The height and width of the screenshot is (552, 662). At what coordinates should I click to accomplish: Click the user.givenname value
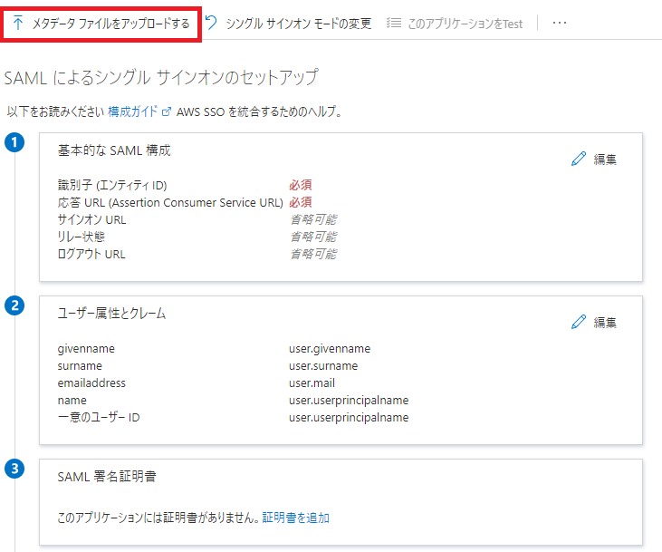330,349
